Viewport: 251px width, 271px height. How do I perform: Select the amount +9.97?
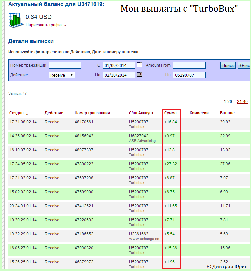[169, 136]
